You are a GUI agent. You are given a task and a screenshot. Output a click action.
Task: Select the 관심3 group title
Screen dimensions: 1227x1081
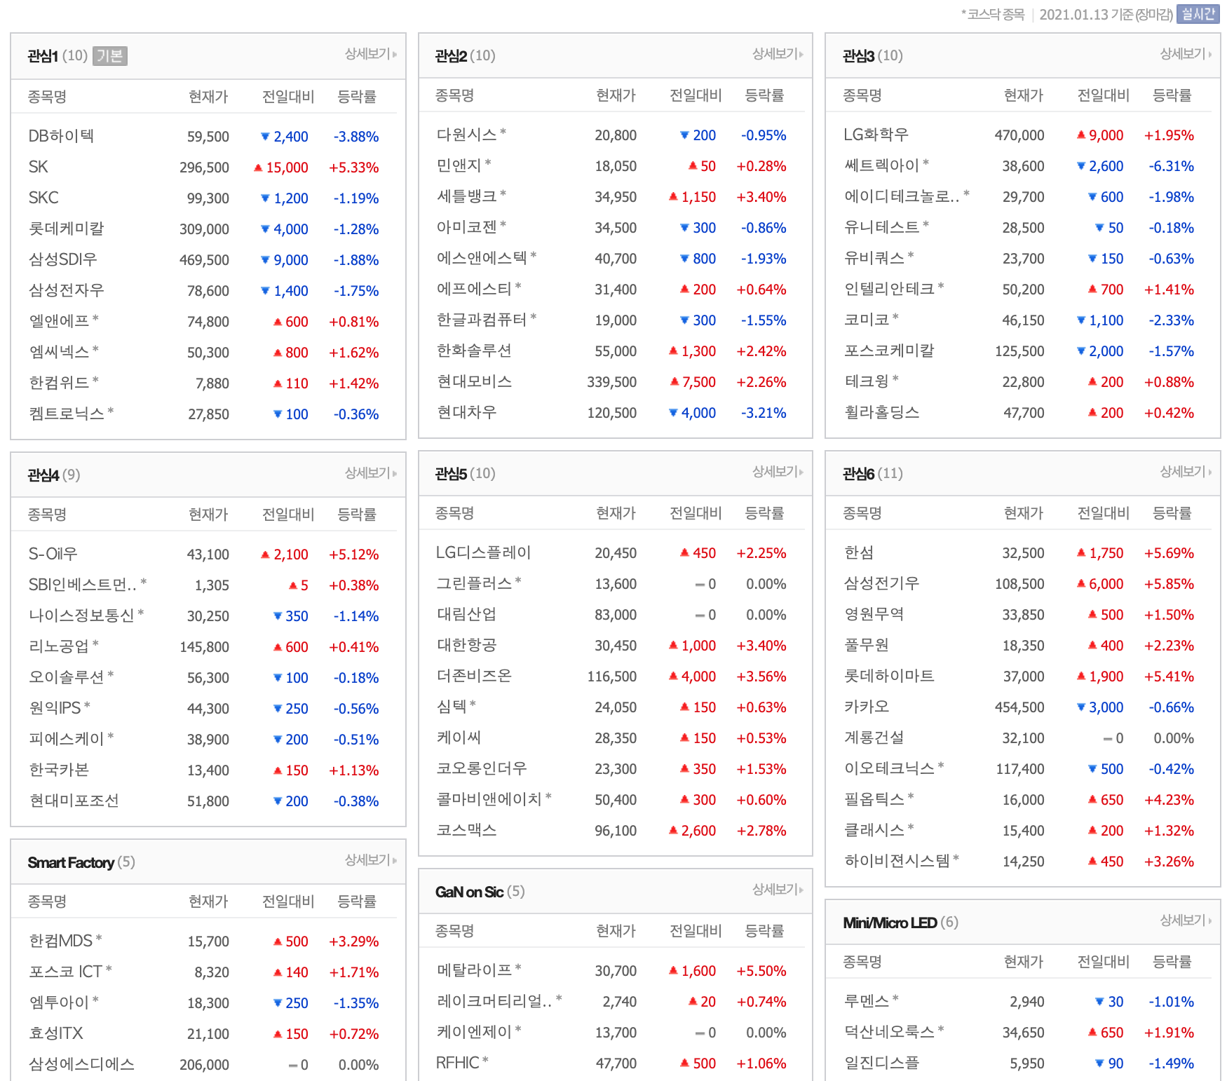point(858,56)
